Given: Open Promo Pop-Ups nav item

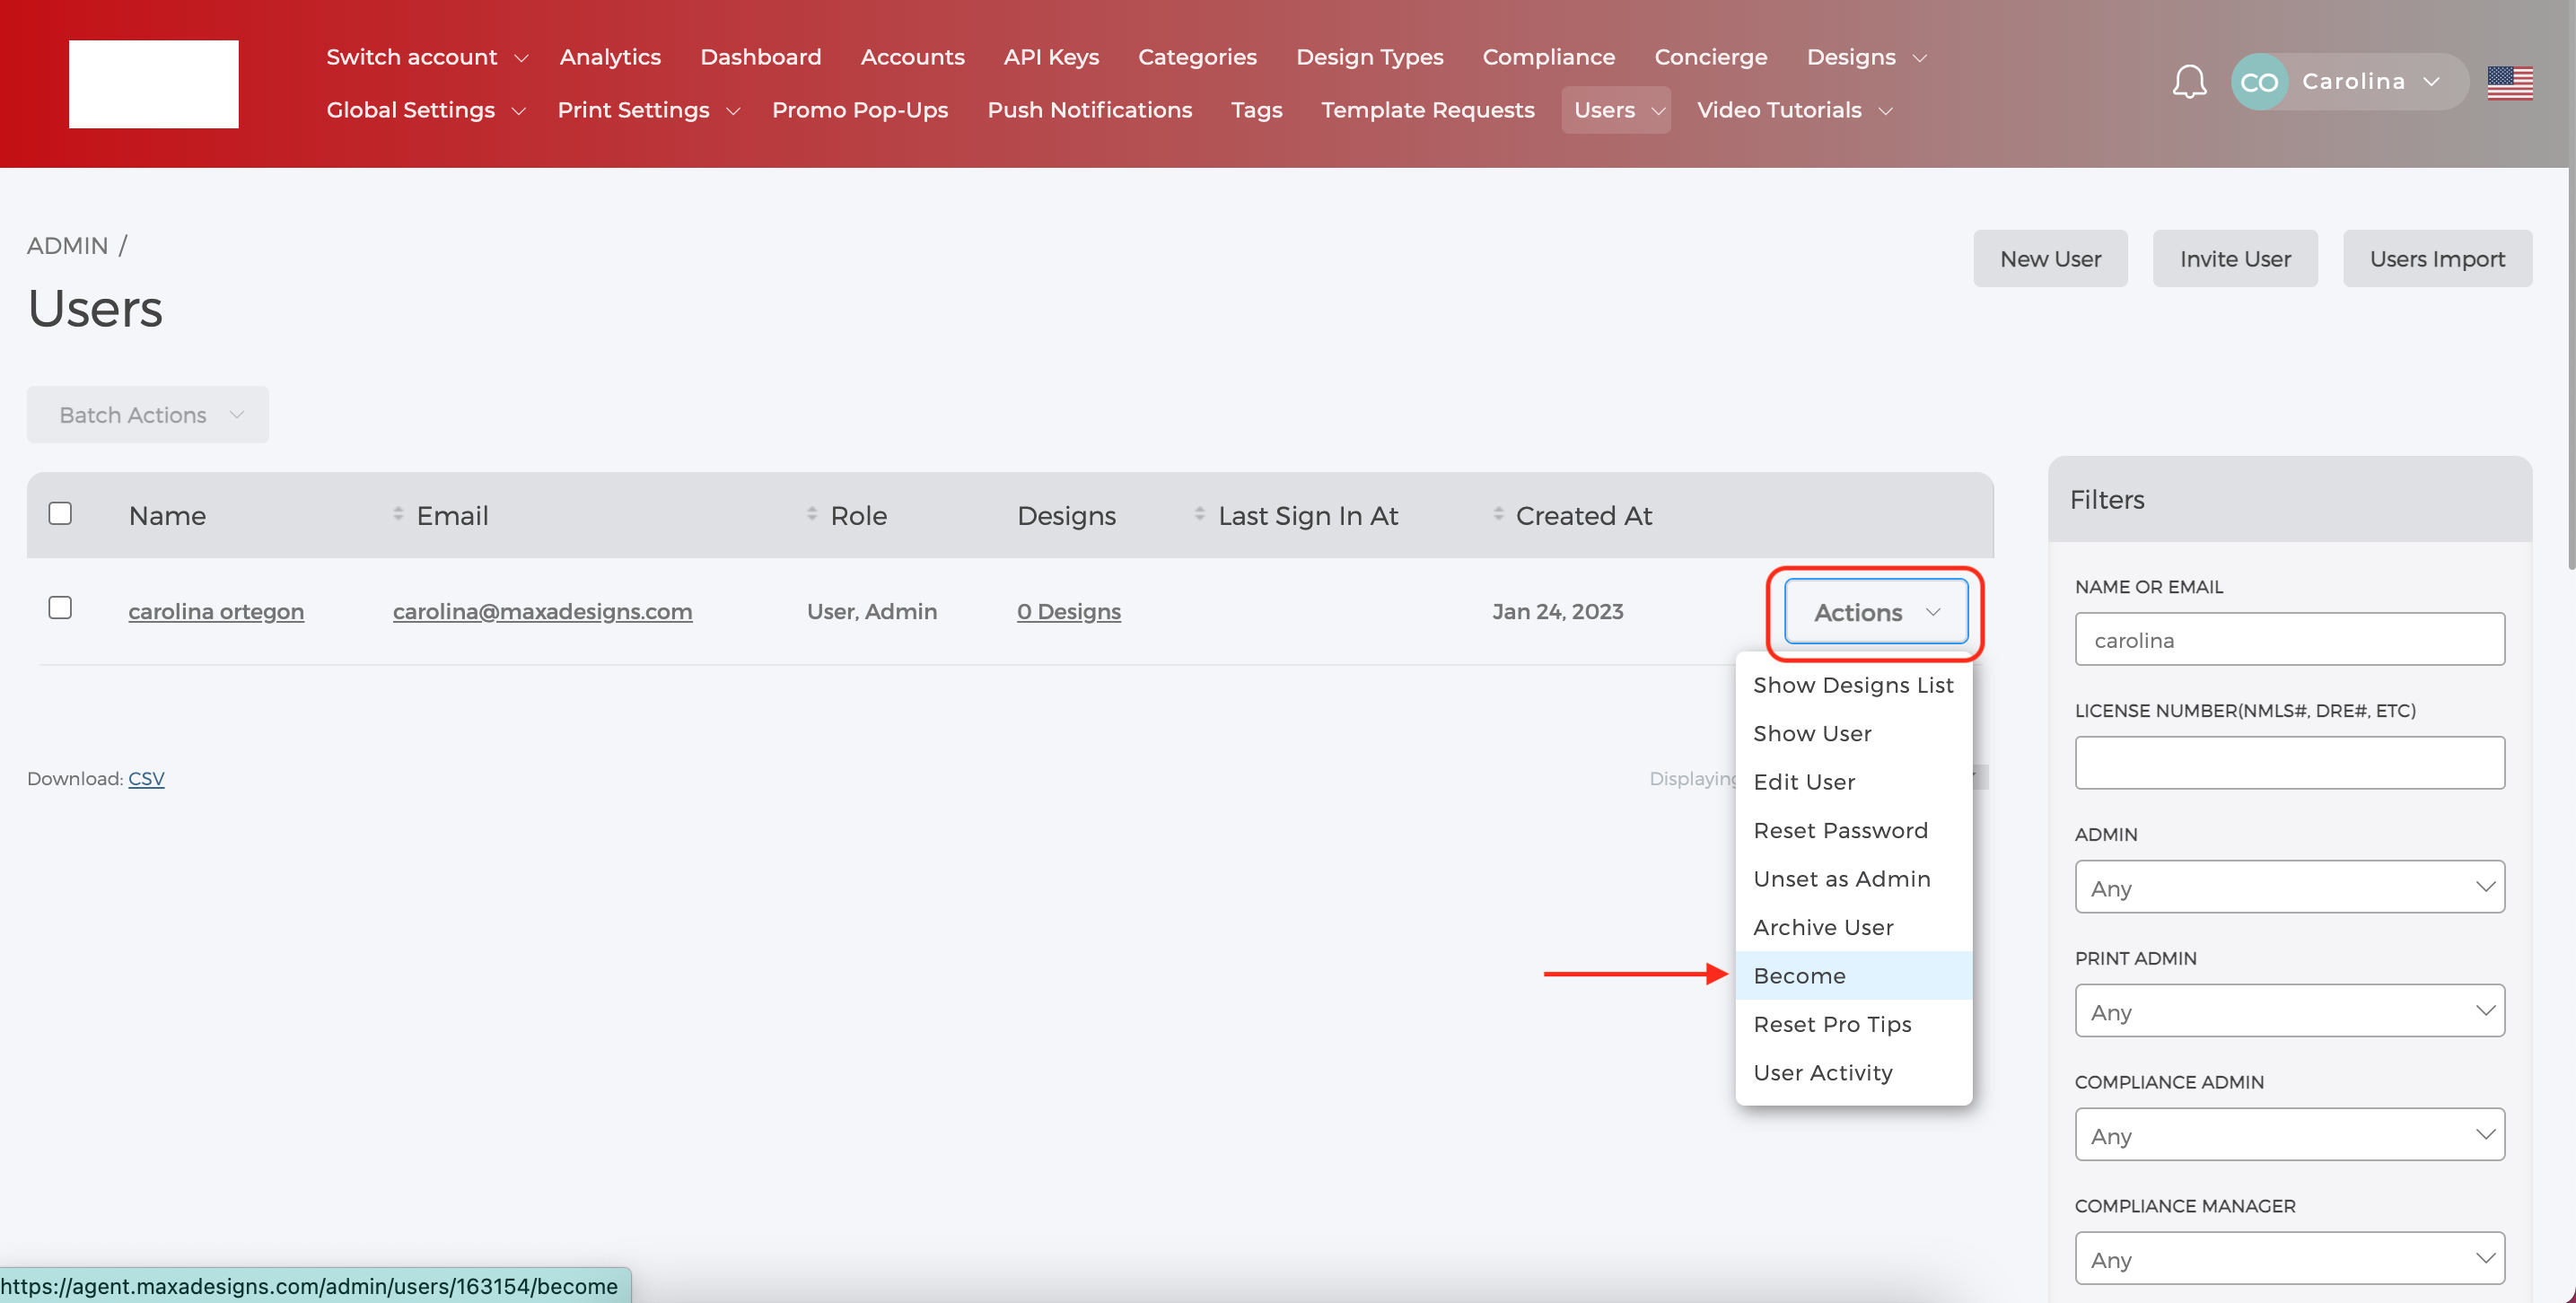Looking at the screenshot, I should point(860,110).
